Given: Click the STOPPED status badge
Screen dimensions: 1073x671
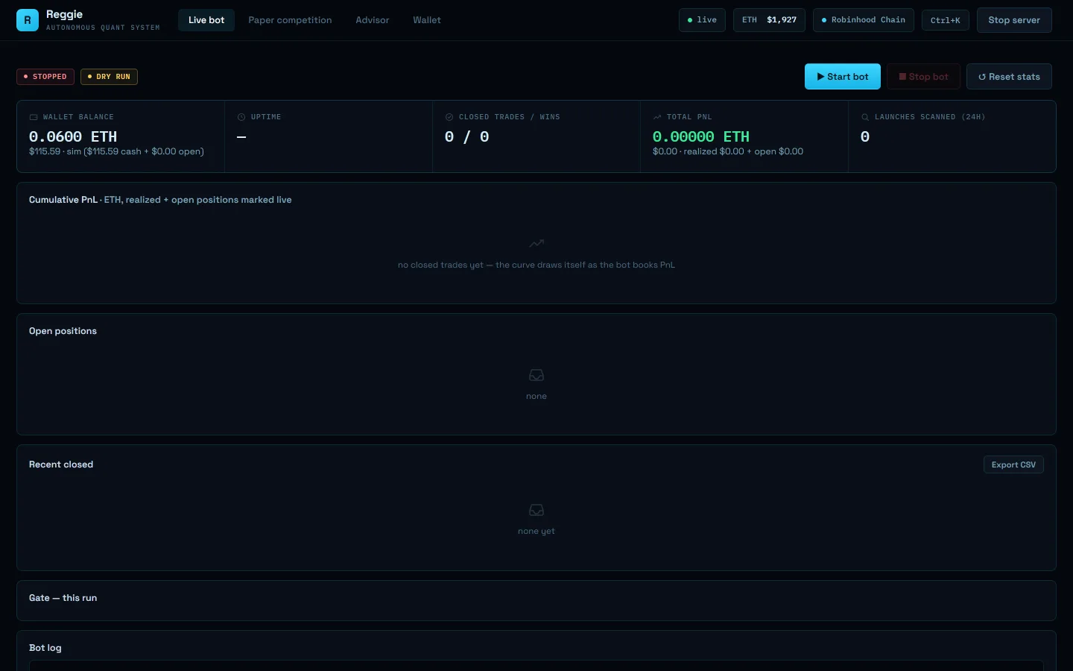Looking at the screenshot, I should point(45,77).
